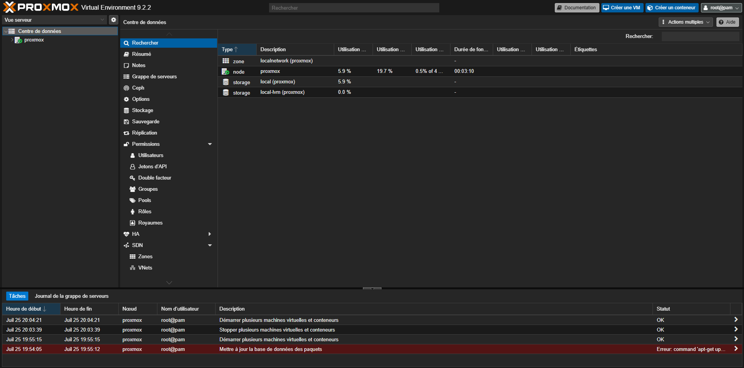Click the Réplication icon
744x368 pixels.
pos(126,133)
